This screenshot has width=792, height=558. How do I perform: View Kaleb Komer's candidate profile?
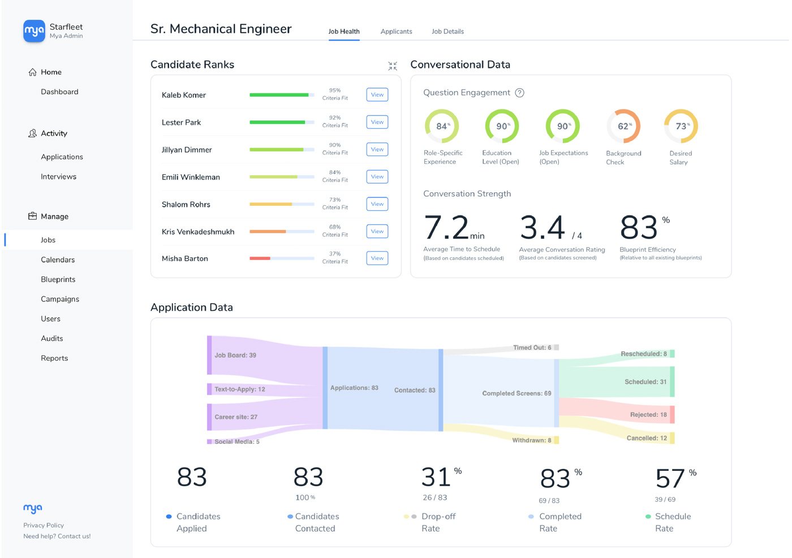[x=377, y=94]
